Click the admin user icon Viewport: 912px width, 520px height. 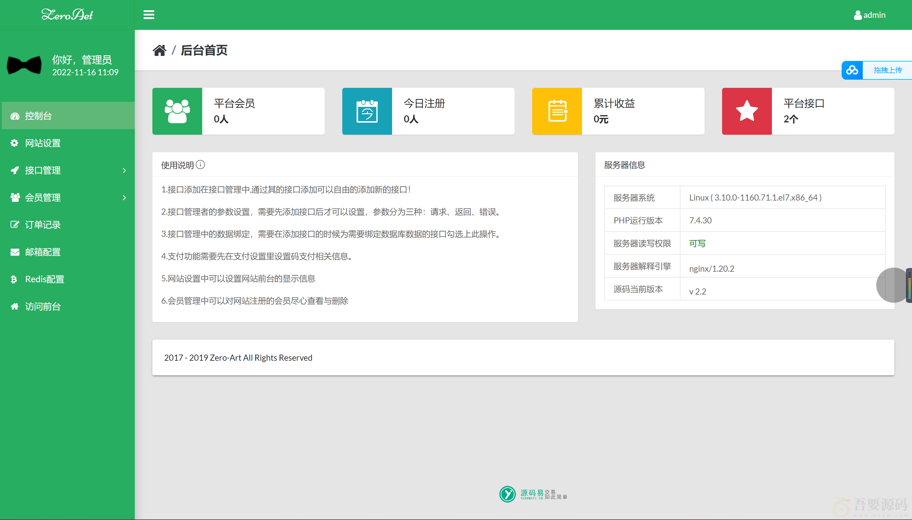[857, 15]
